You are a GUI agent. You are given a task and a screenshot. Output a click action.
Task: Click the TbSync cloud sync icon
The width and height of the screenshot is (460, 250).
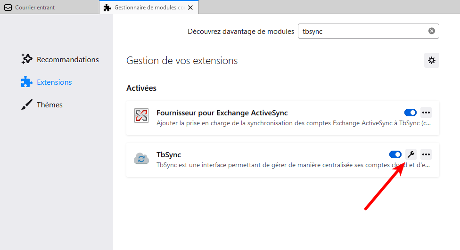click(x=141, y=159)
